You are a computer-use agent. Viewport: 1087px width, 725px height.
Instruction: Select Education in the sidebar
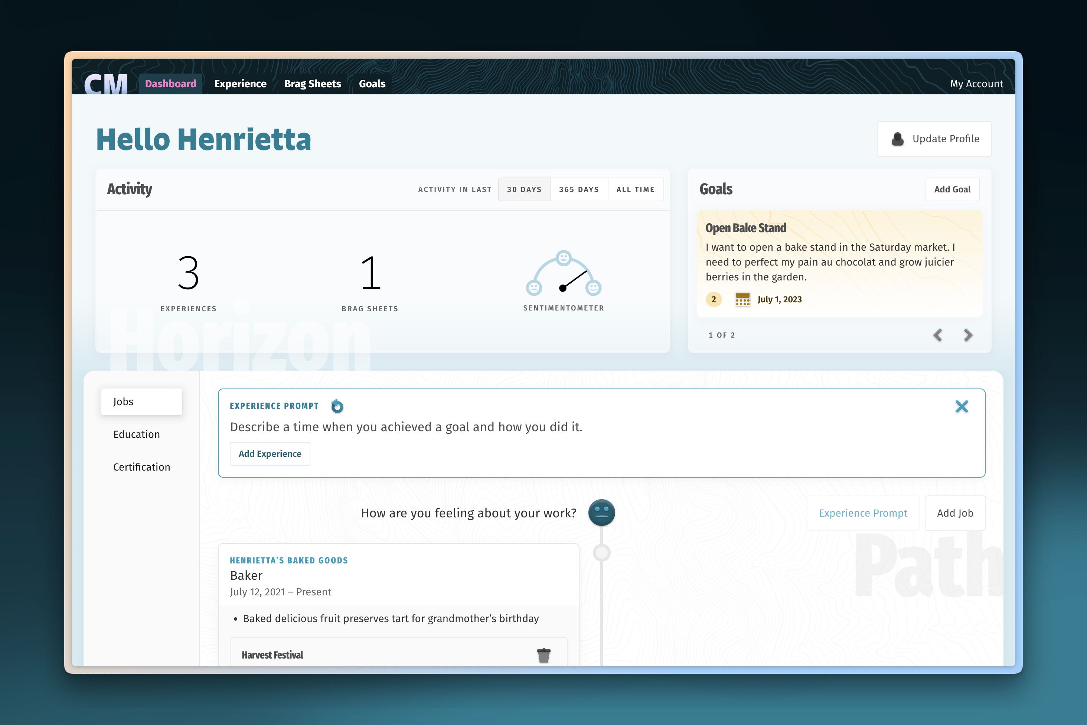coord(136,434)
